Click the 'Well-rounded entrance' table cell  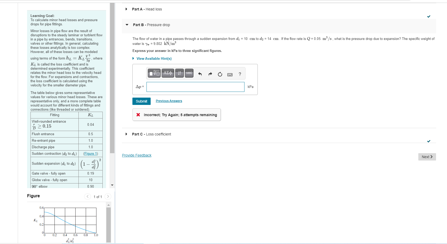point(54,125)
